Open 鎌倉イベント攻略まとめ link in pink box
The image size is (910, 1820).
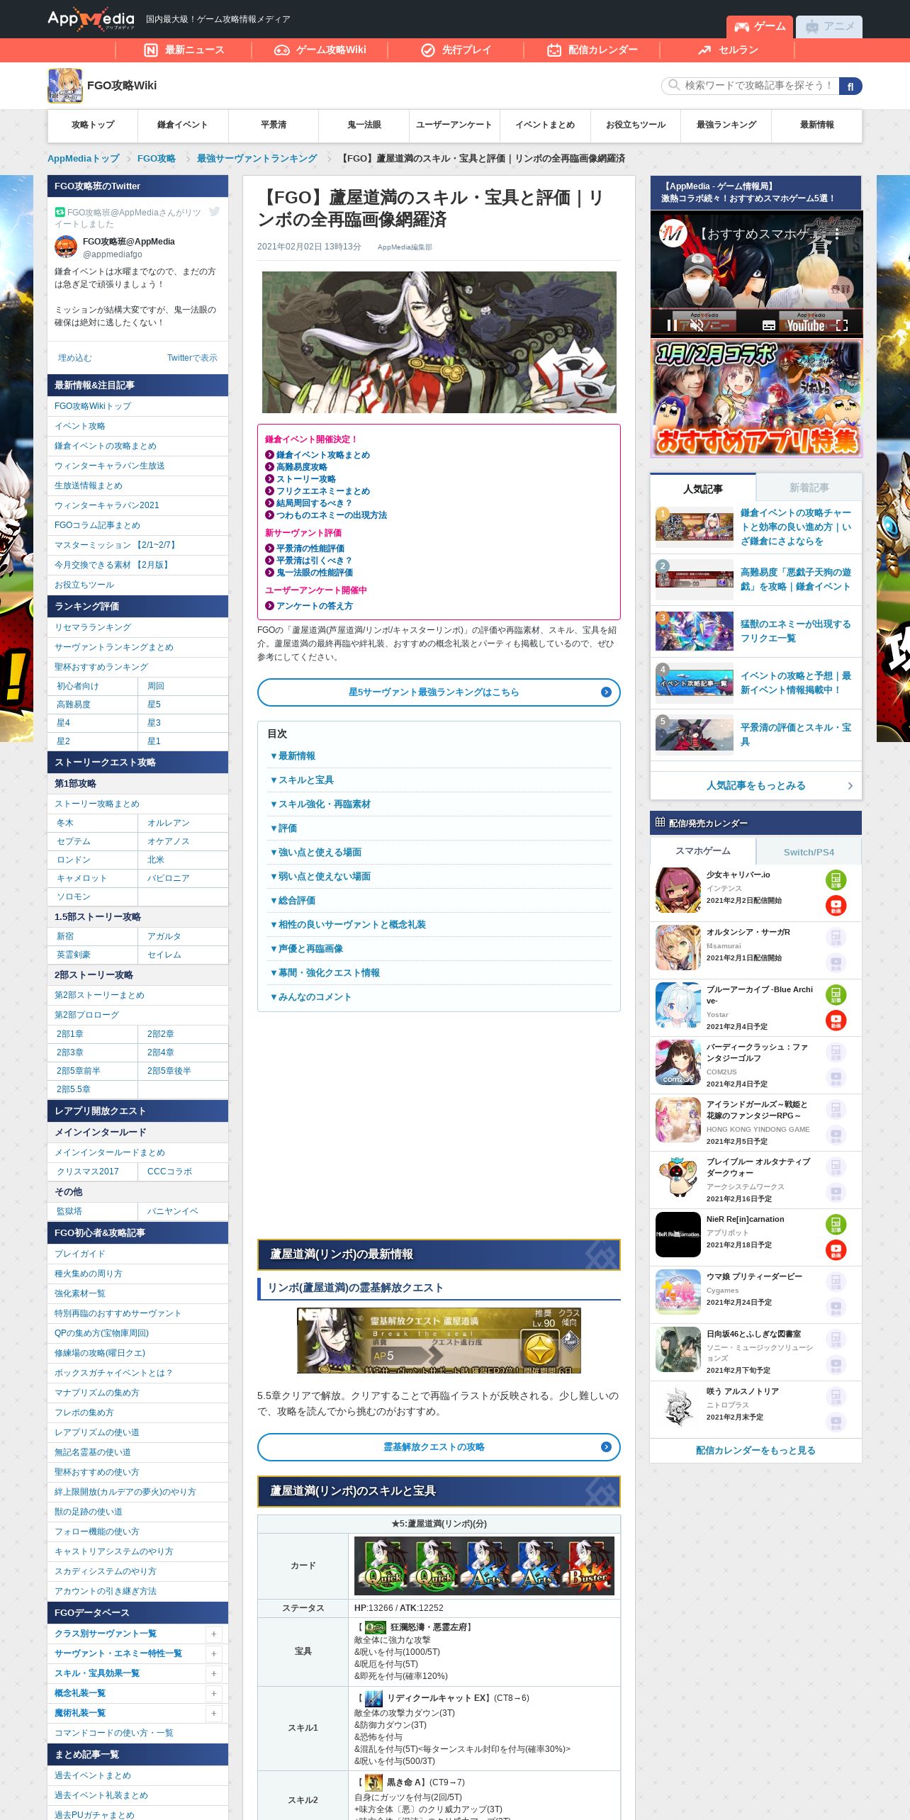(x=322, y=455)
